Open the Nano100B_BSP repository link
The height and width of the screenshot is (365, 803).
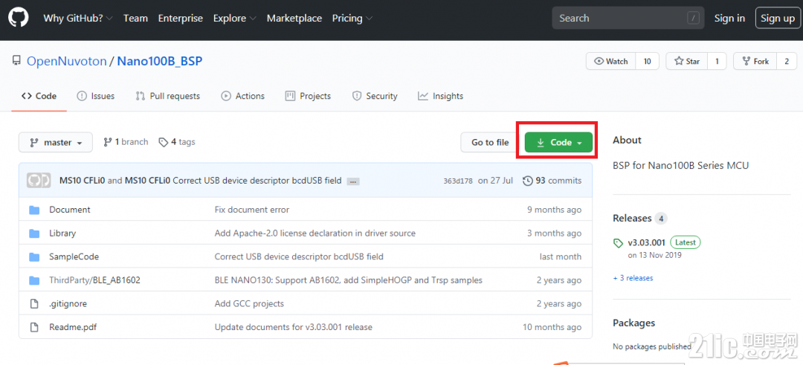[x=160, y=62]
